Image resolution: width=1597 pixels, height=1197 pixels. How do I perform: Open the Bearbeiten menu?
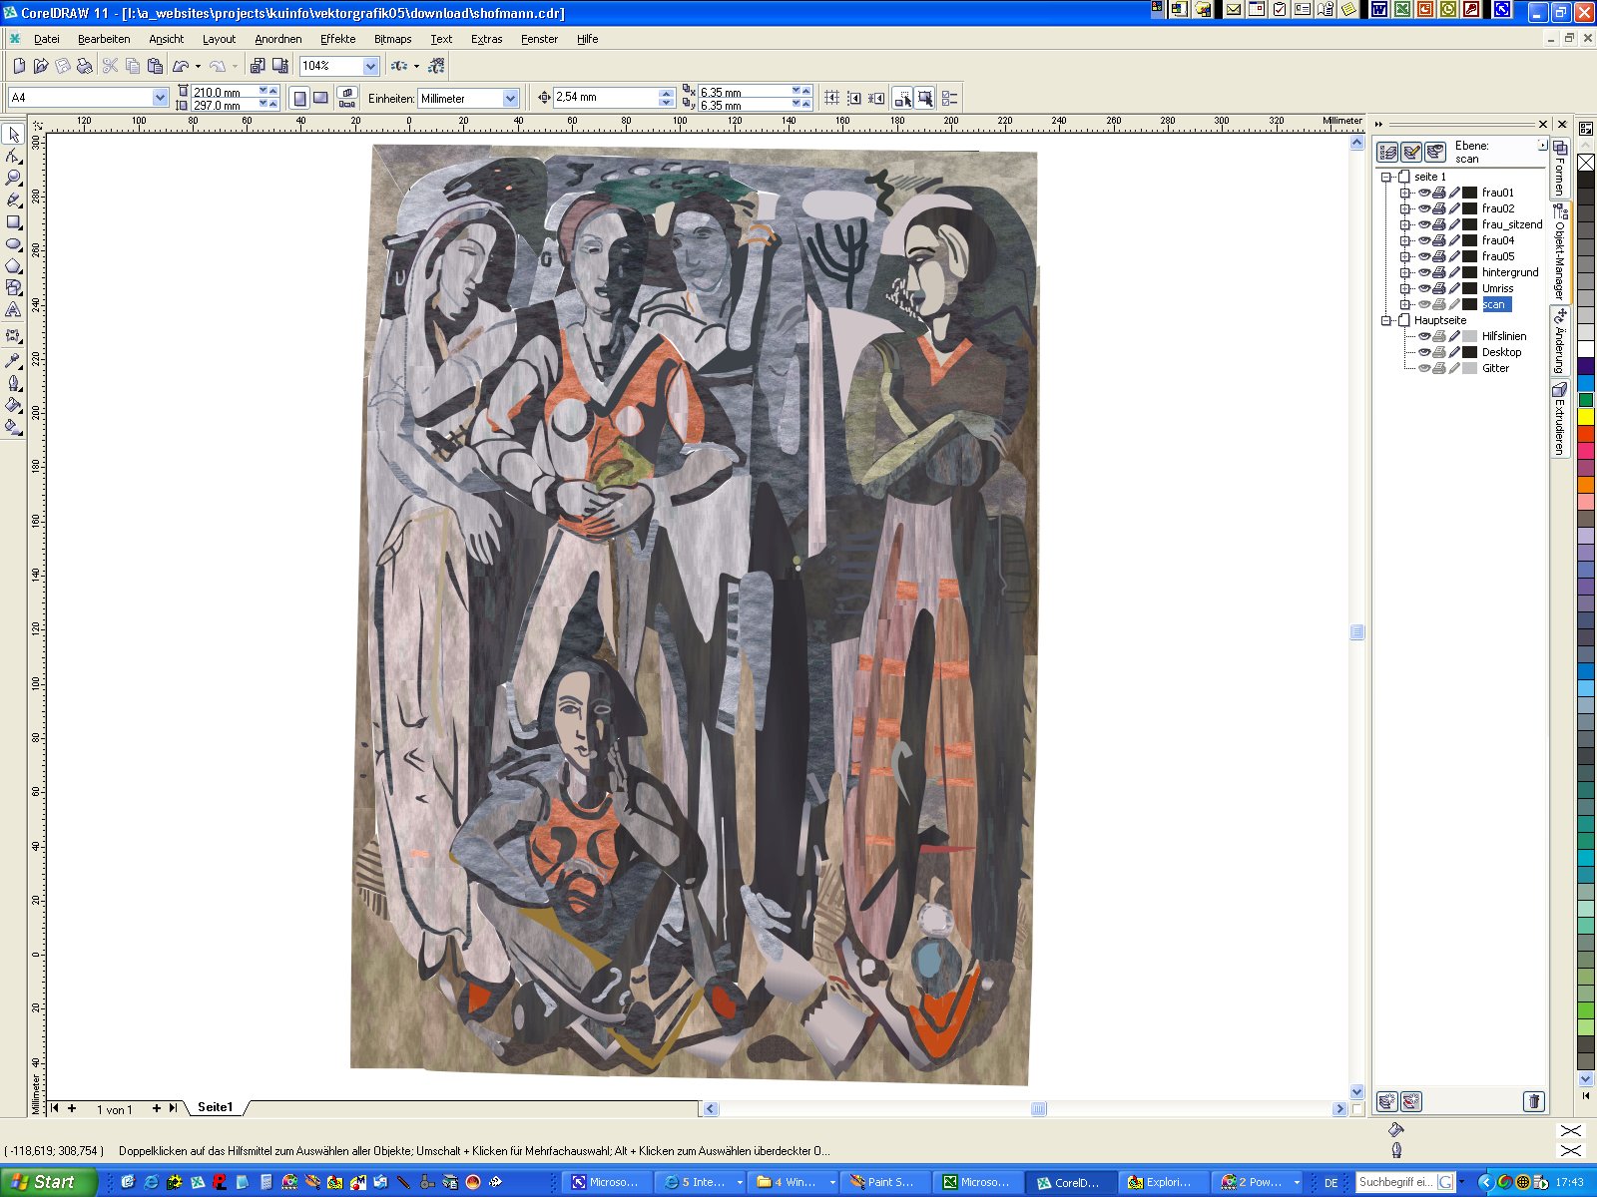coord(104,39)
